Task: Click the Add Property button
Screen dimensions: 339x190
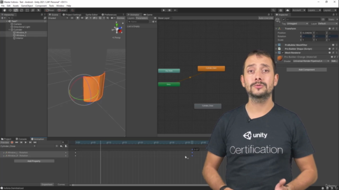Action: (x=34, y=161)
